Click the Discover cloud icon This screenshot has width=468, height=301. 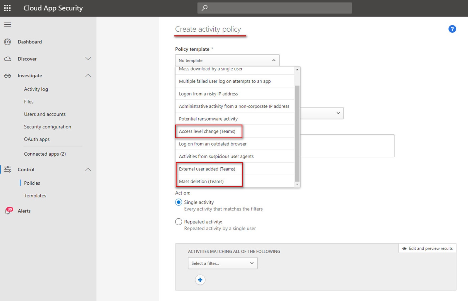click(8, 59)
